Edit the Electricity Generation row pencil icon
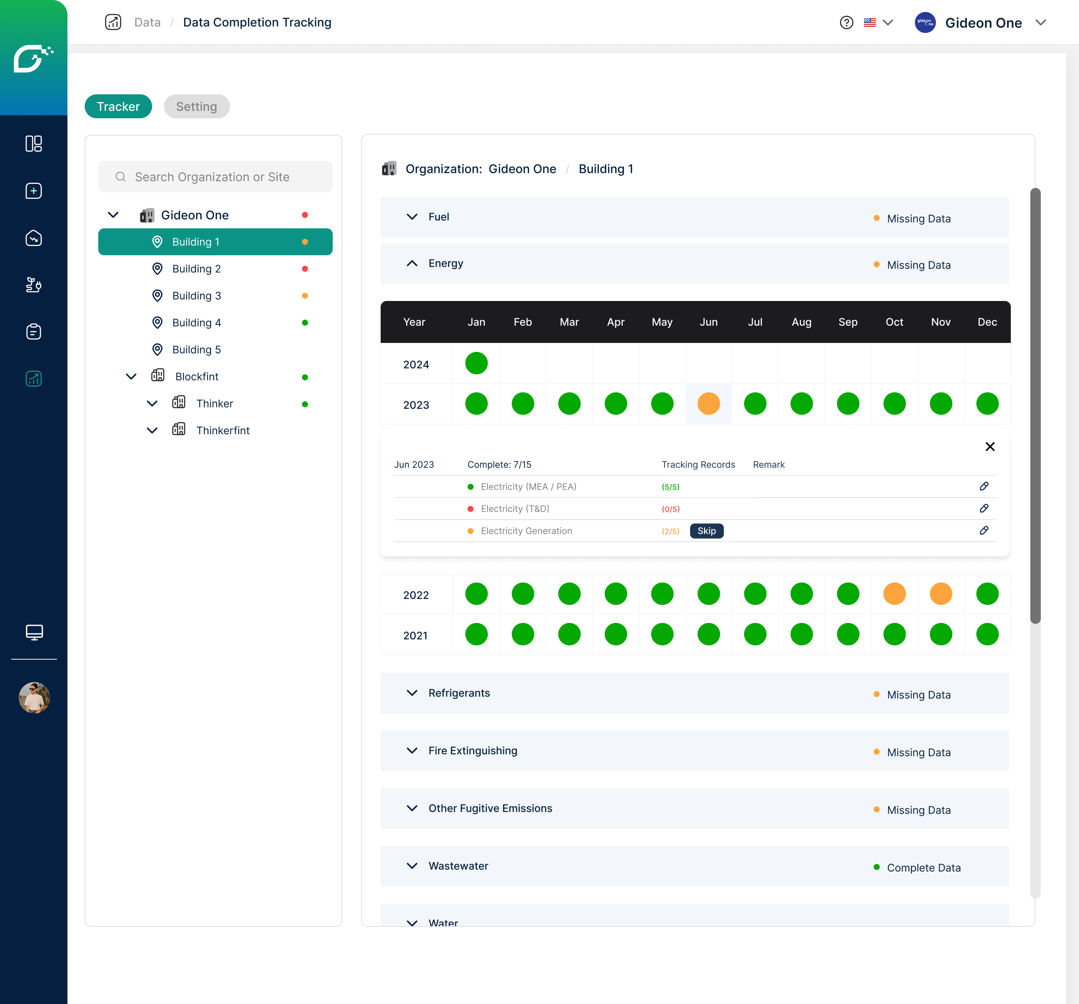 pyautogui.click(x=983, y=530)
